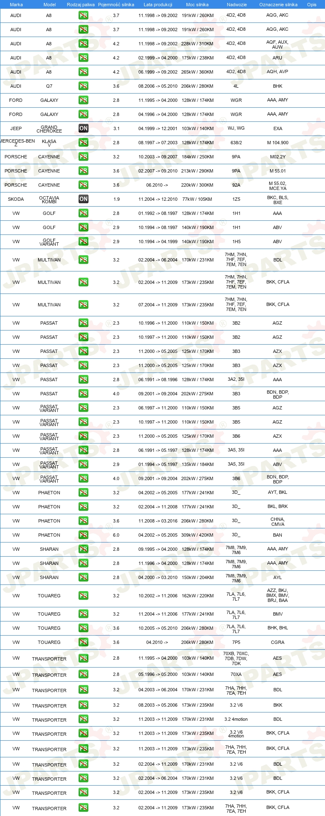Click the GRAND CHEROKEE model cell

(x=49, y=129)
